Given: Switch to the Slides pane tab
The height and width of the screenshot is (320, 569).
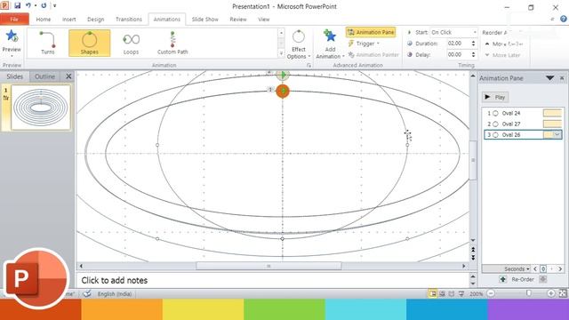Looking at the screenshot, I should (15, 76).
